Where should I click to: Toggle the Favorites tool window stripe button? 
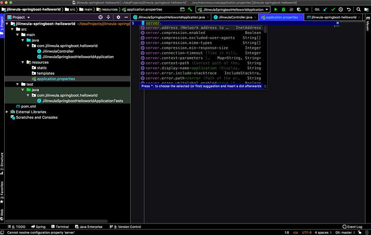coord(2,192)
